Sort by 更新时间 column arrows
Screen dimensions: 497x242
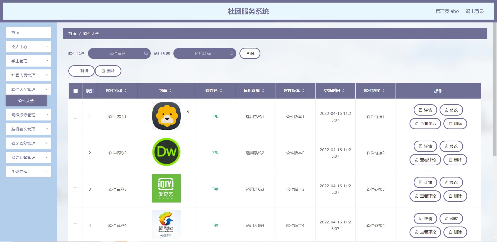coord(343,91)
